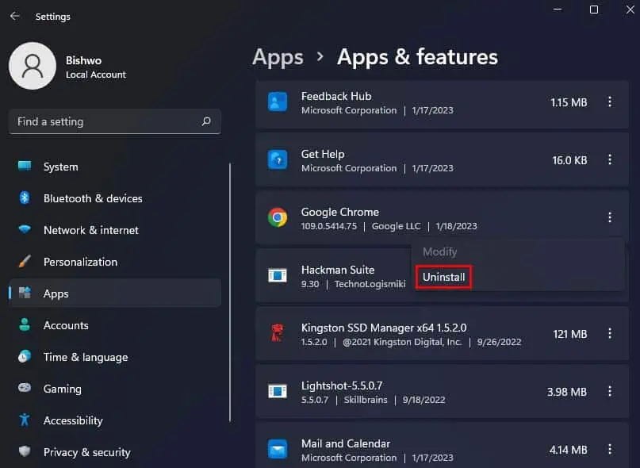Open more options for Feedback Hub
The image size is (640, 468).
pos(610,102)
